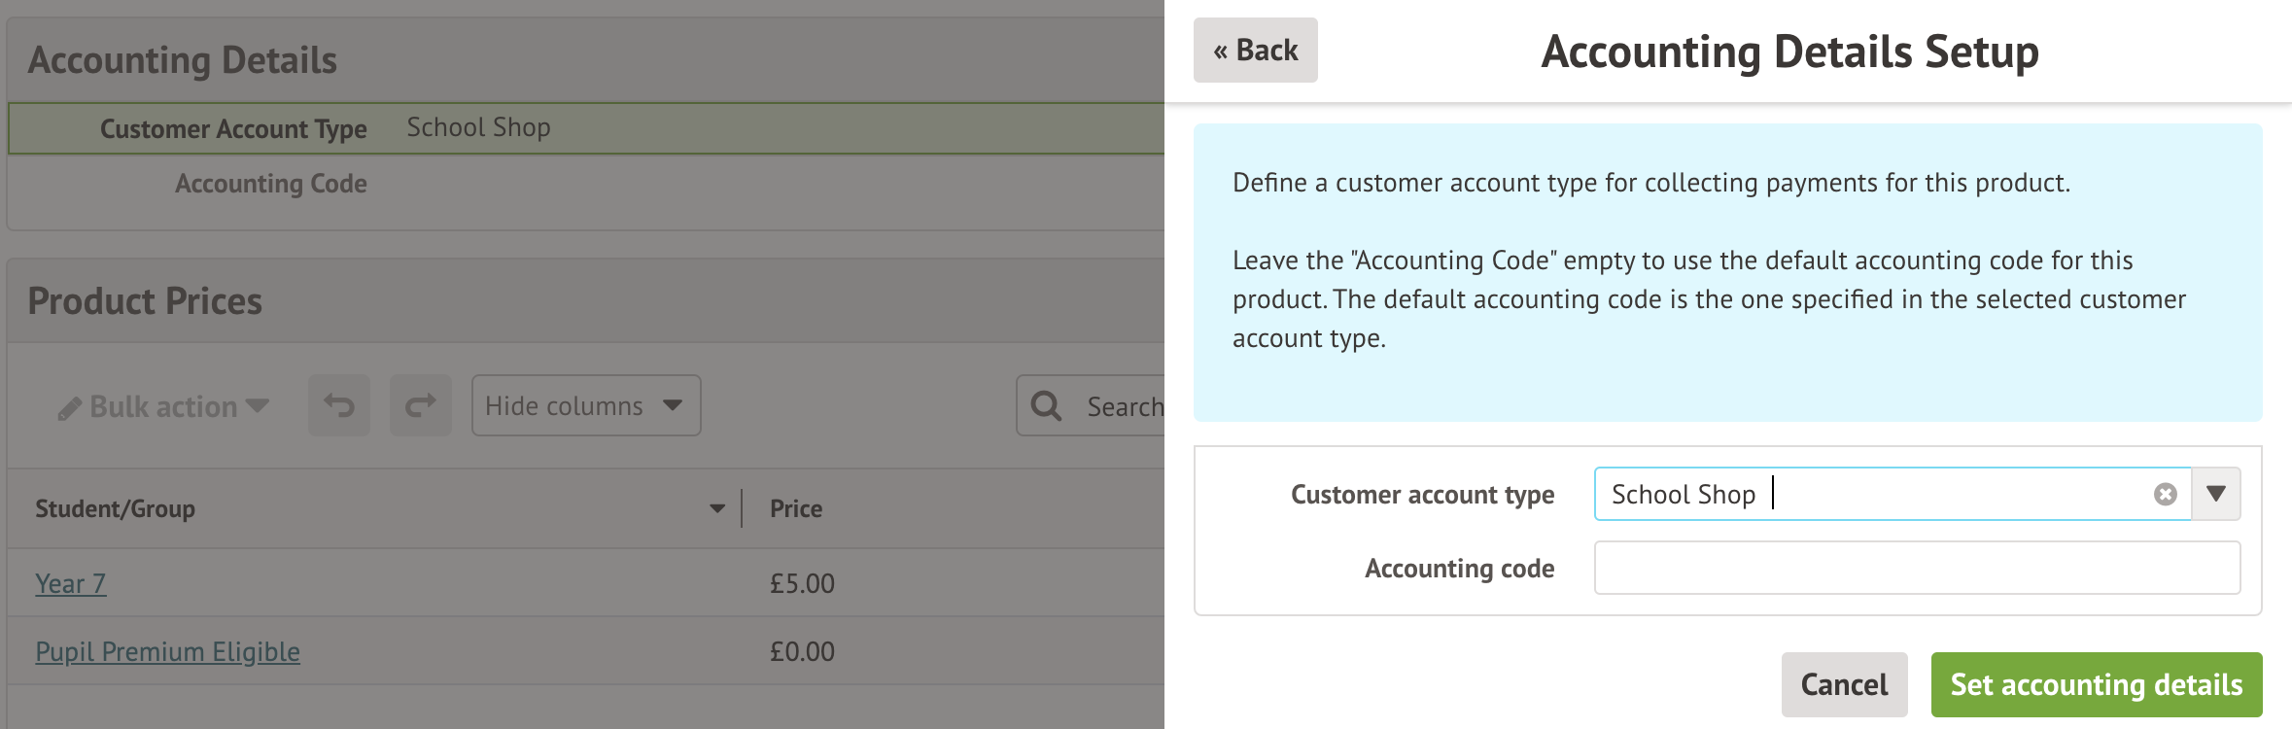Click the Back button

[x=1255, y=51]
